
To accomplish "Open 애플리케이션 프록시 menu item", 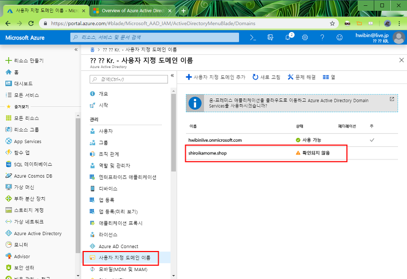I will click(x=116, y=223).
